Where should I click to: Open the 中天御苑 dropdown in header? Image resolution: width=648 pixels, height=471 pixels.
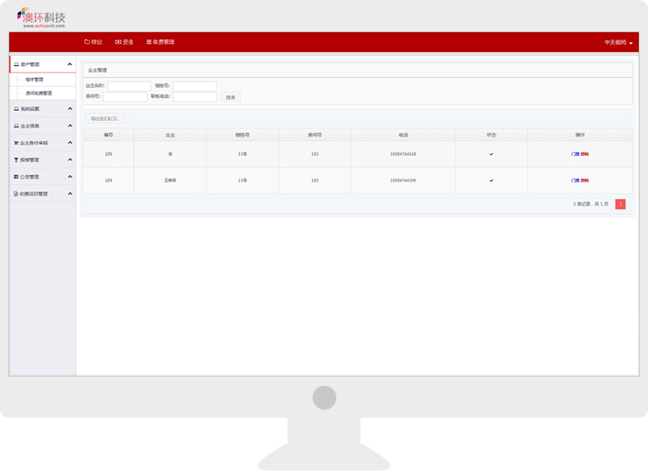tap(618, 43)
